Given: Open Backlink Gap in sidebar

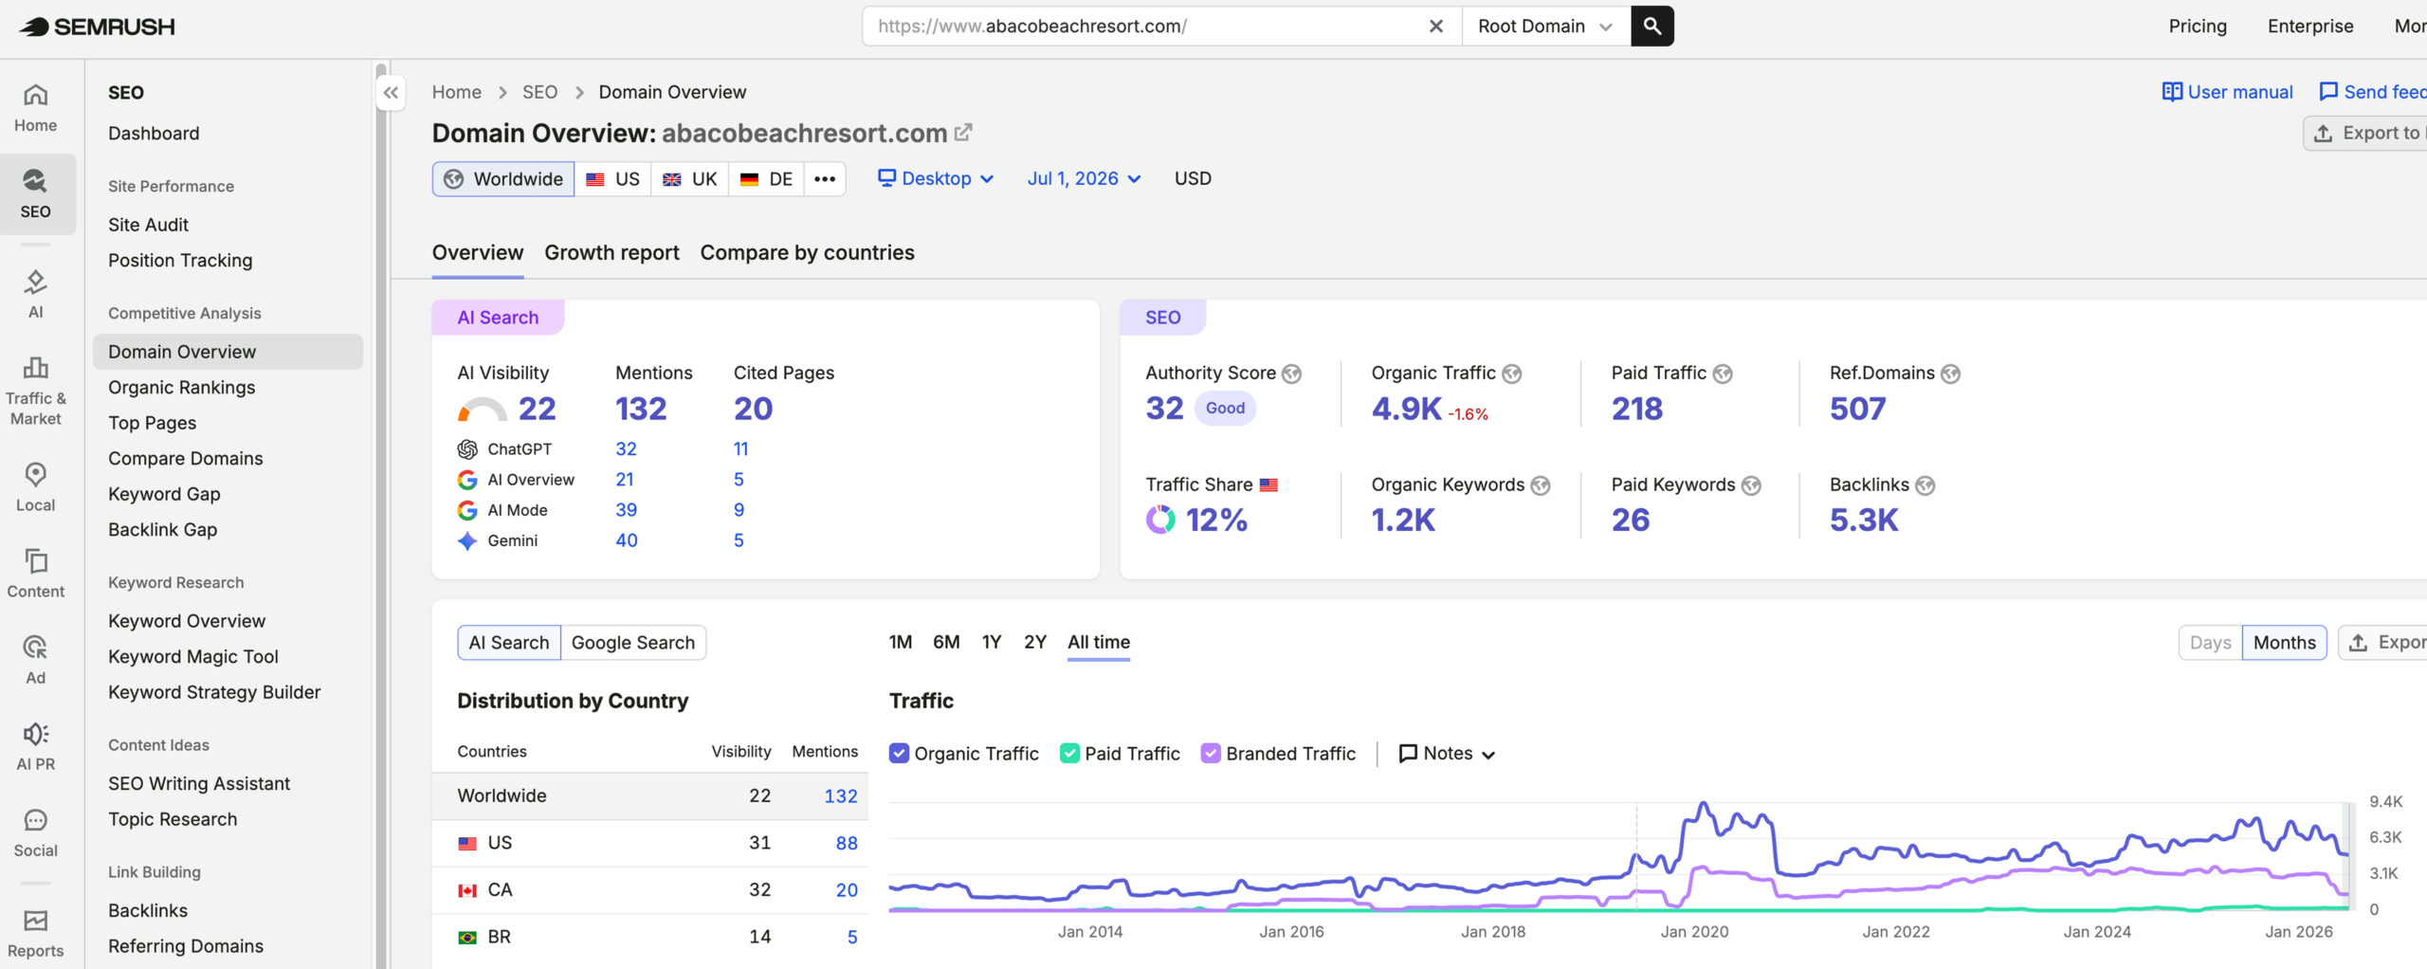Looking at the screenshot, I should point(163,530).
